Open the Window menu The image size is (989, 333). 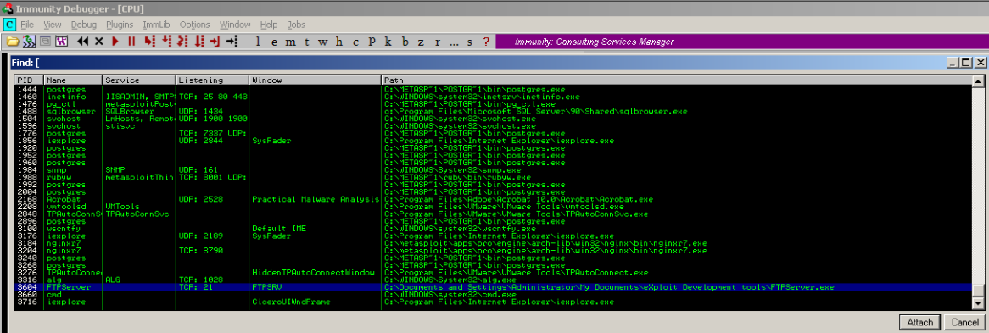235,25
